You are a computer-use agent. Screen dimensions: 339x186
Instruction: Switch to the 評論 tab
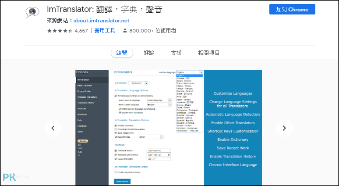pyautogui.click(x=149, y=53)
